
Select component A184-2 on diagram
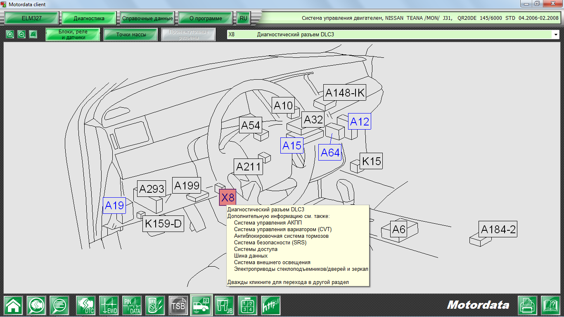pos(498,229)
